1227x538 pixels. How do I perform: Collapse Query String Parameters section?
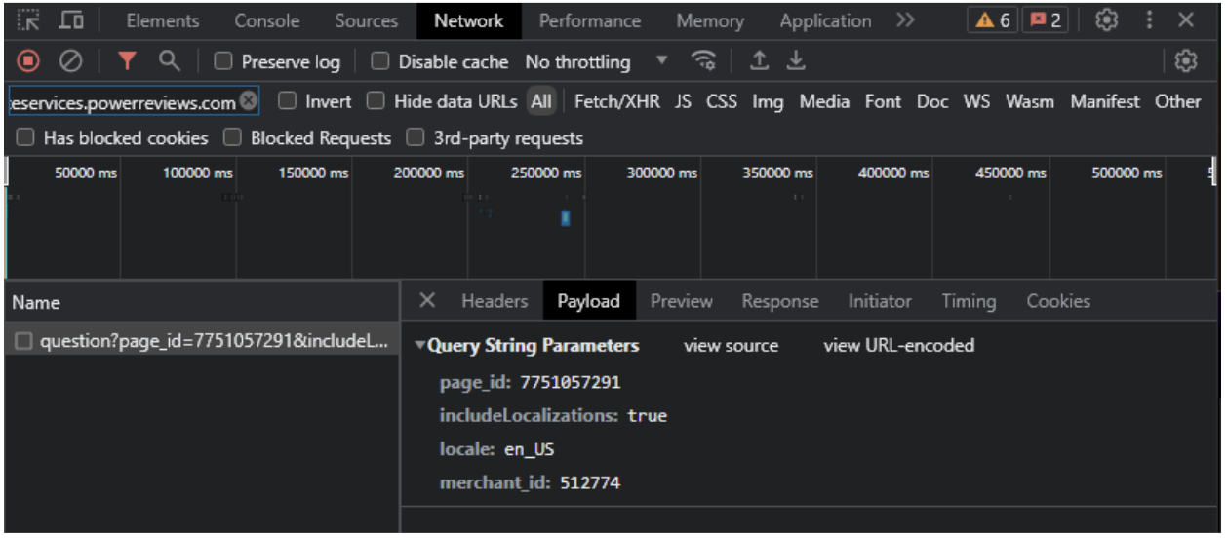click(x=420, y=345)
